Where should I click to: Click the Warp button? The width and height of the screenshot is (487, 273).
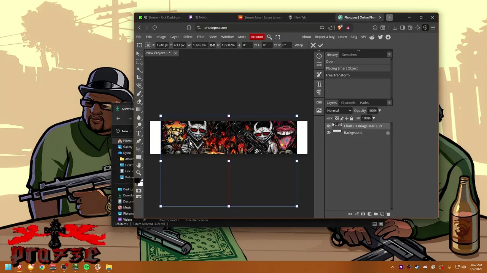[x=299, y=45]
